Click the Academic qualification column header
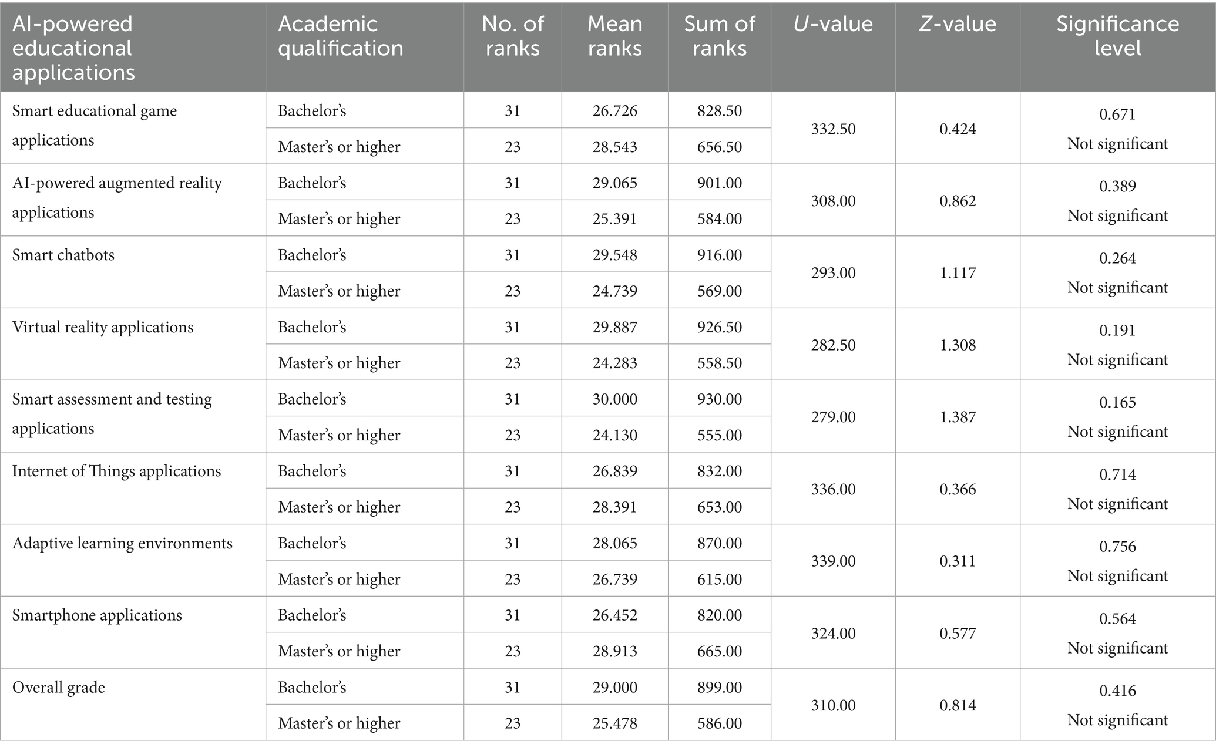This screenshot has width=1216, height=751. tap(340, 36)
